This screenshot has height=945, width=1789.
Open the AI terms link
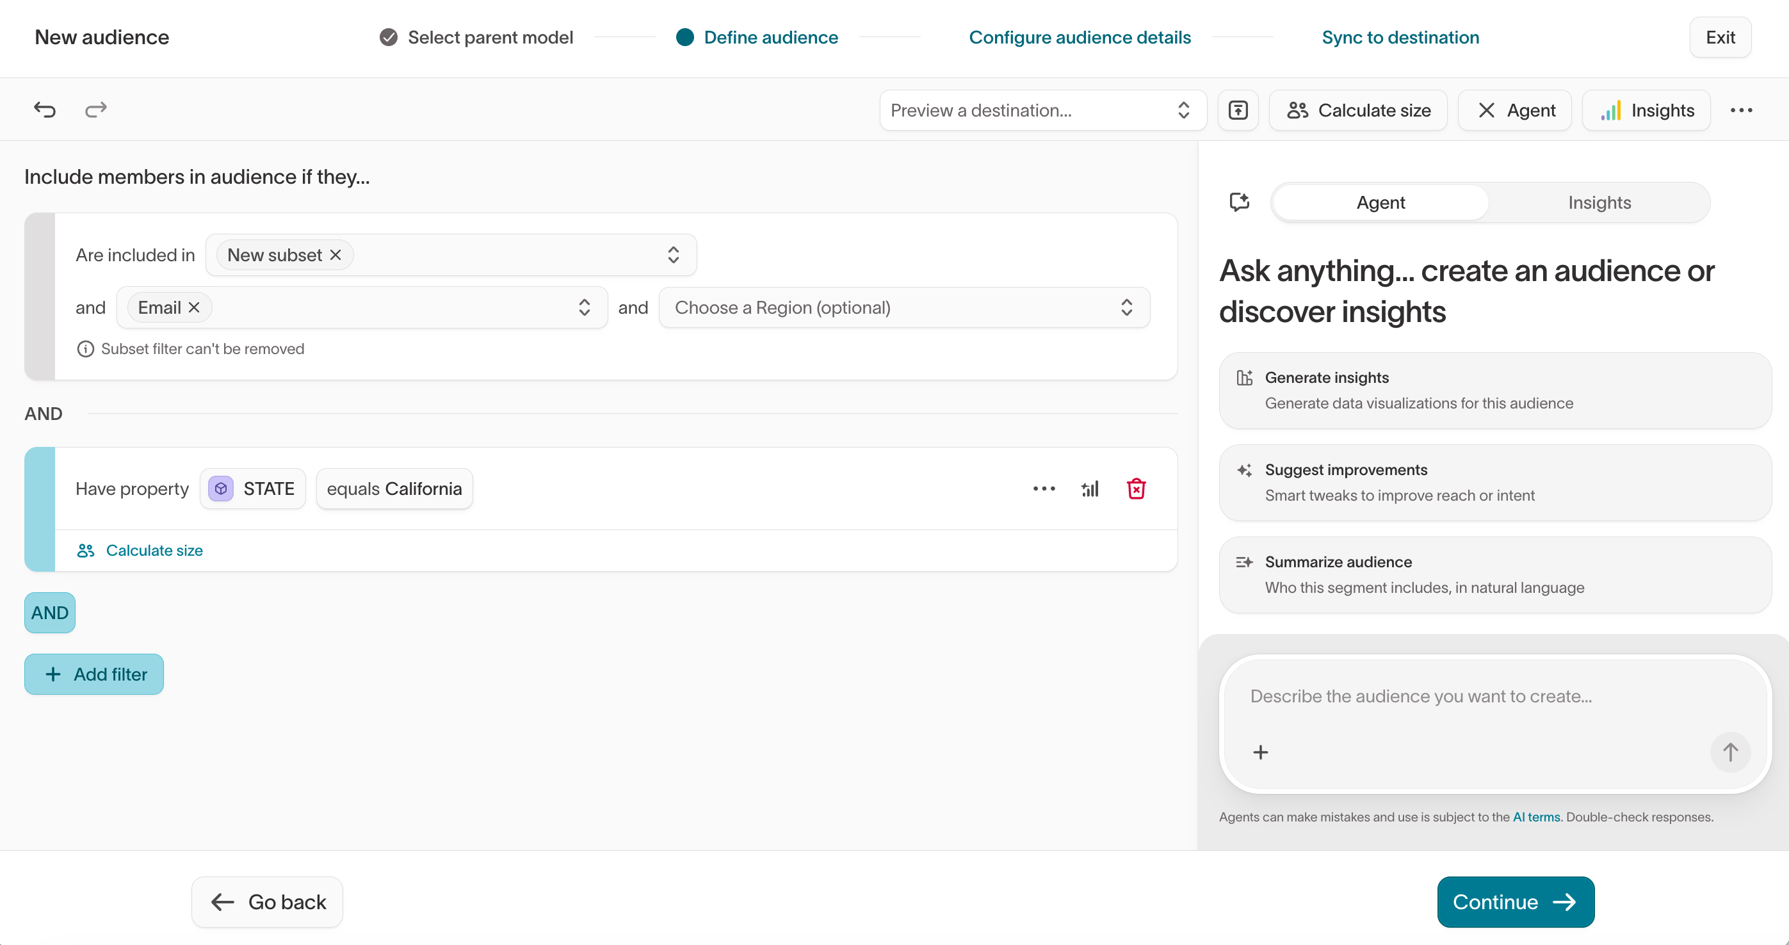point(1536,816)
